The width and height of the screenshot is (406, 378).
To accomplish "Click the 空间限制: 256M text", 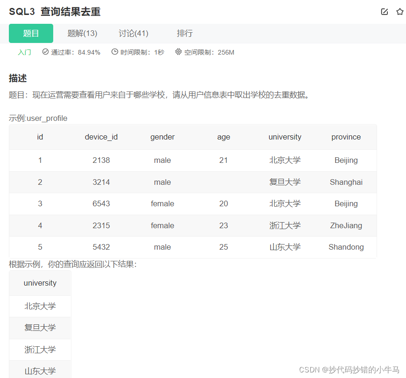I will pos(209,52).
